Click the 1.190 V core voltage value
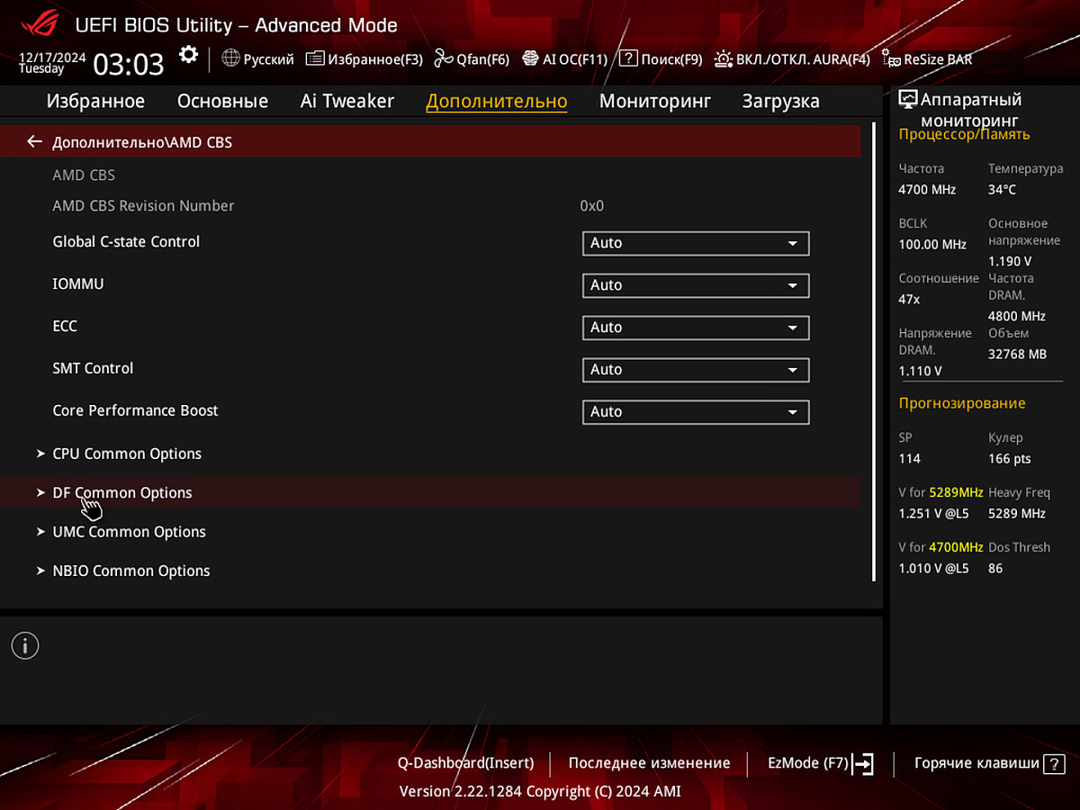Screen dimensions: 1080x810 tap(1010, 262)
